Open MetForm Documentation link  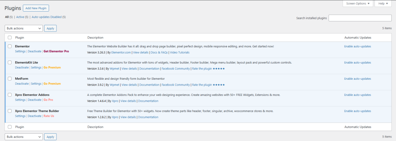click(x=149, y=85)
